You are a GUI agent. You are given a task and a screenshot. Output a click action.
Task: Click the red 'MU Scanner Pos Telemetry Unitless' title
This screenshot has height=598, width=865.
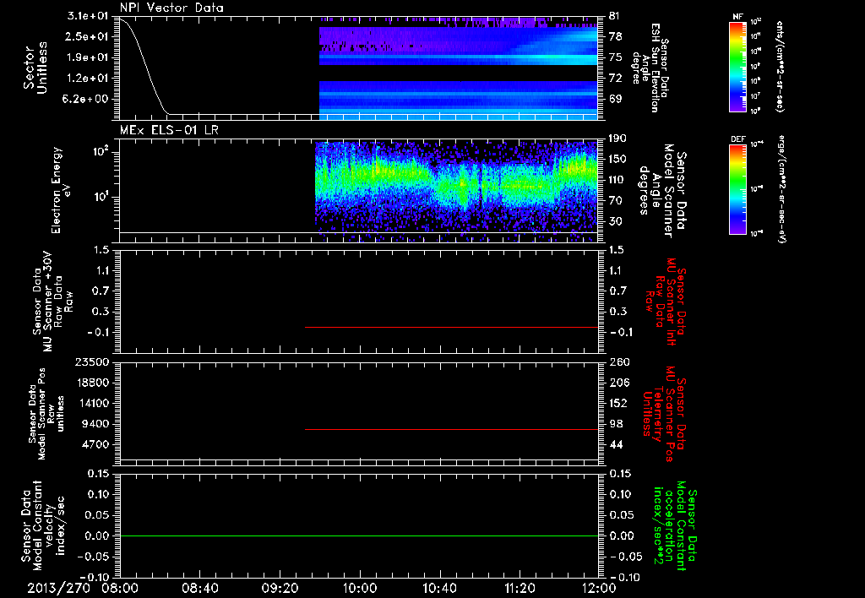coord(664,414)
